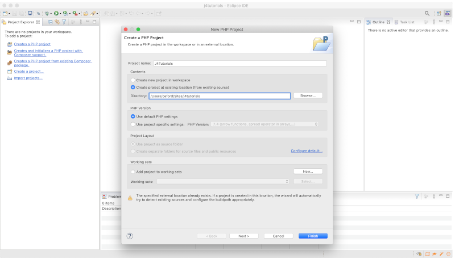The width and height of the screenshot is (455, 258).
Task: Check Add project to working sets
Action: (133, 172)
